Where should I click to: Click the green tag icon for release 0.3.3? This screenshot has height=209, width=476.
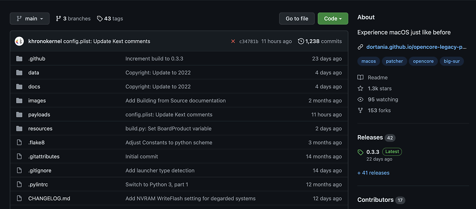[360, 152]
